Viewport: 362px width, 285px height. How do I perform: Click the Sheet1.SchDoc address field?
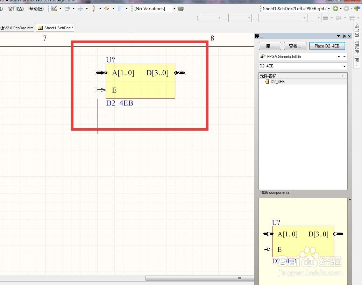point(294,8)
